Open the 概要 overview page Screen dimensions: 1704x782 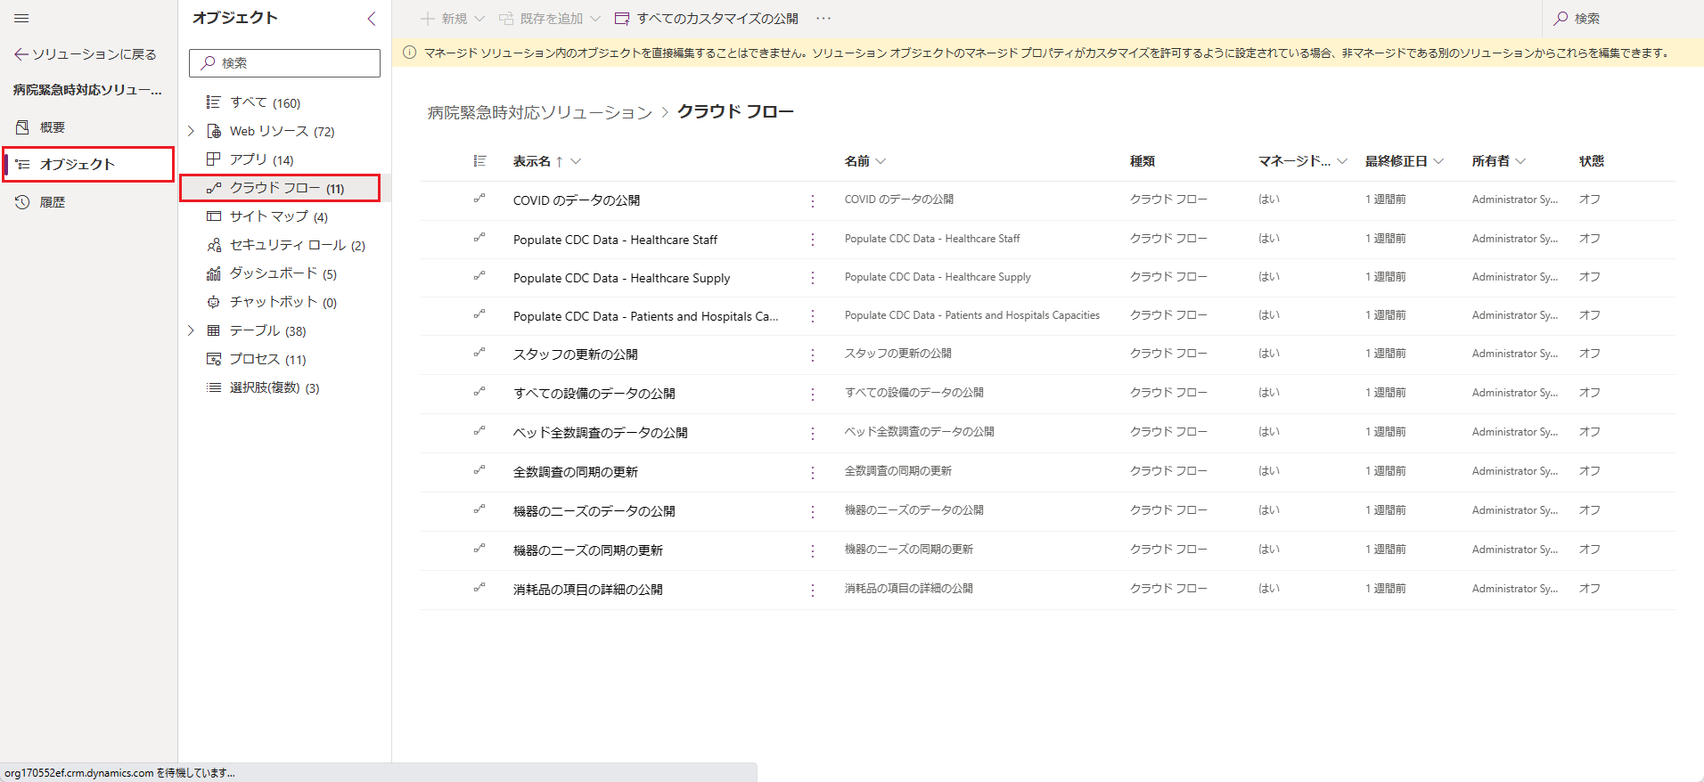point(53,127)
